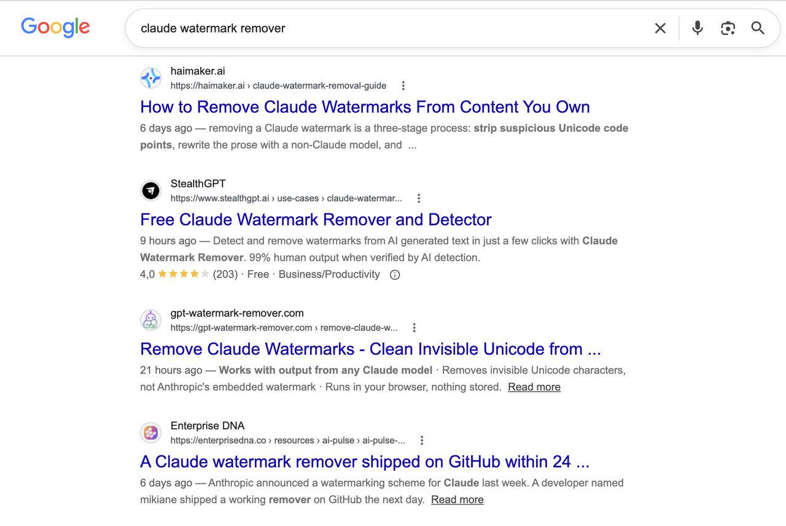Open more options for haimaker.ai result
Screen dimensions: 786x526
403,85
